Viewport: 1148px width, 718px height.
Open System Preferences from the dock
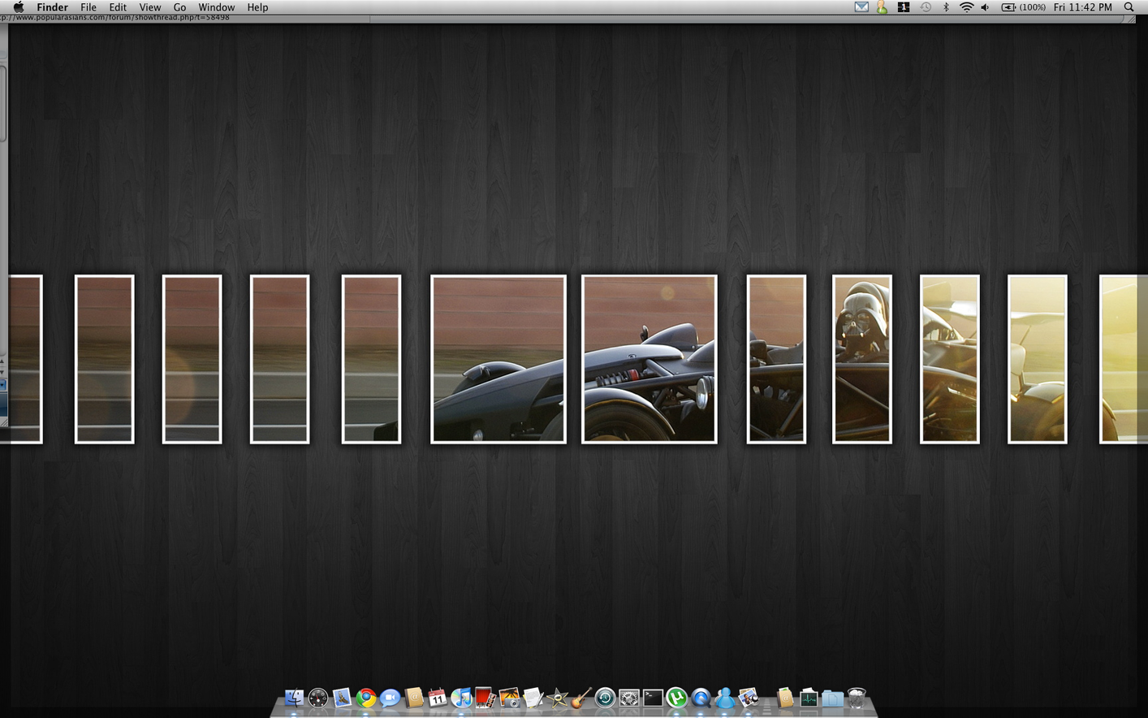(629, 697)
